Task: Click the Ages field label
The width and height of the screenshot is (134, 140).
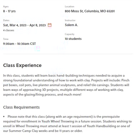Action: pos(6,6)
